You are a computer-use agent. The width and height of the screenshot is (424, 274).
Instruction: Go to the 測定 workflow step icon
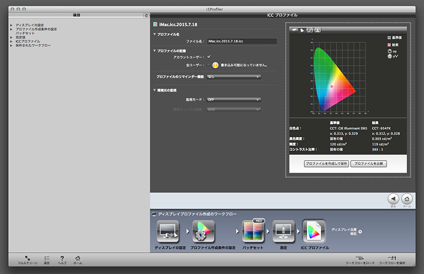283,232
